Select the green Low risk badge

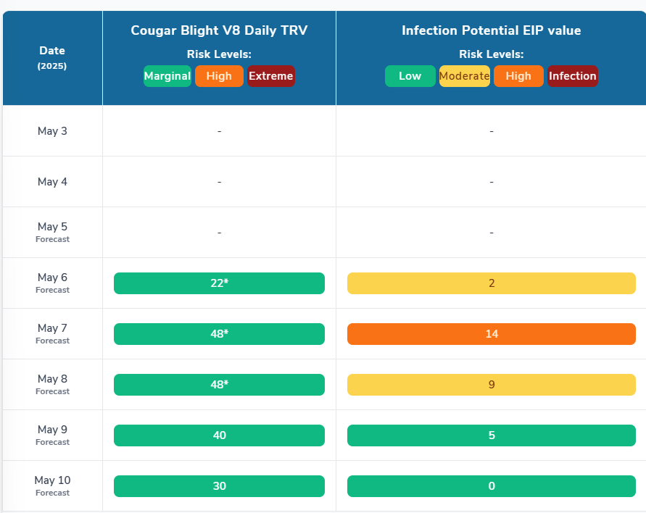[x=410, y=76]
